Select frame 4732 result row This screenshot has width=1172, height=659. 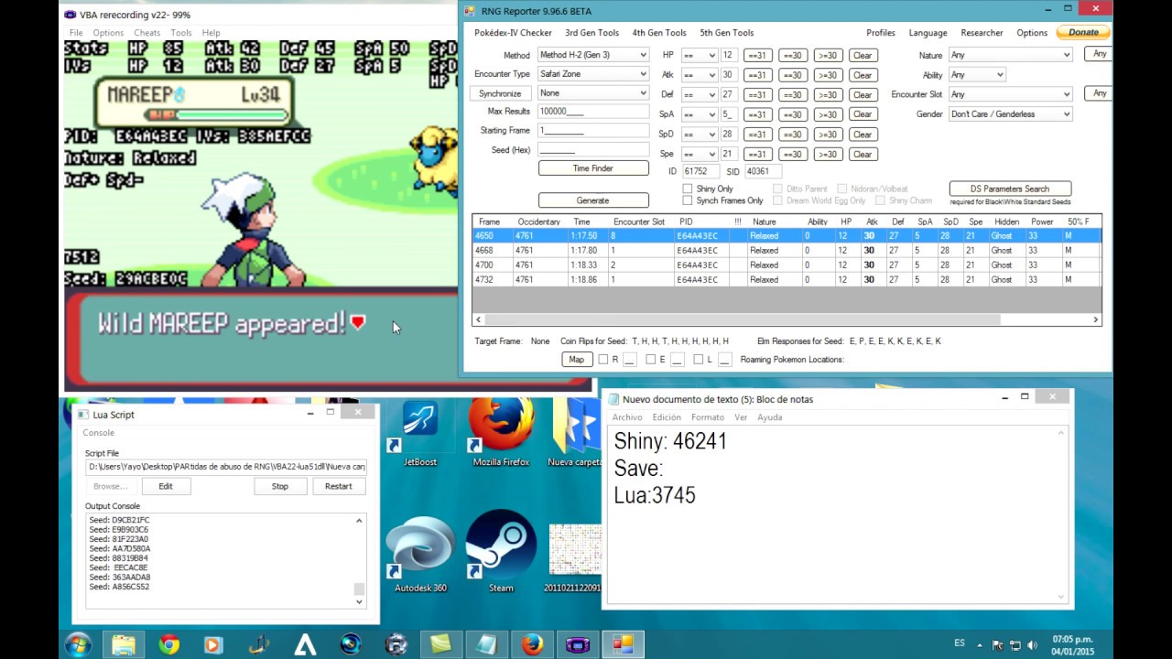787,280
